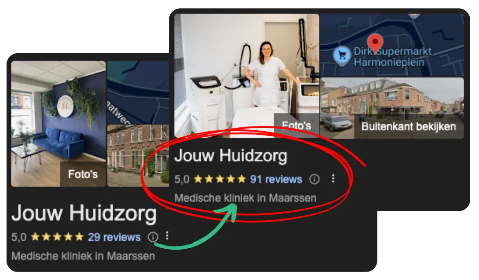This screenshot has height=280, width=479.
Task: Click the blue sofa waiting room photo
Action: (x=58, y=123)
